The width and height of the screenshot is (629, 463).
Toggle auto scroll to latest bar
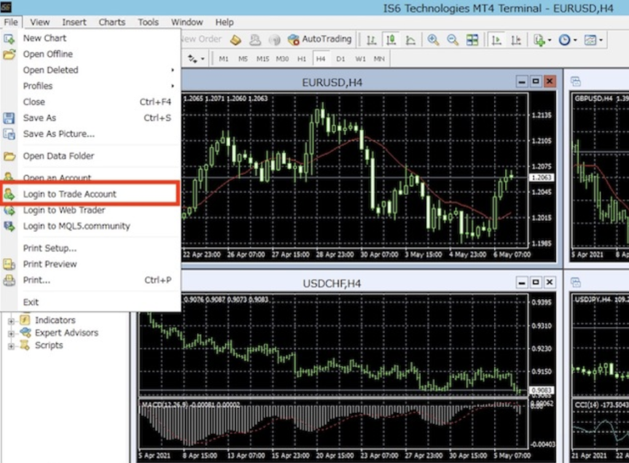pyautogui.click(x=496, y=40)
